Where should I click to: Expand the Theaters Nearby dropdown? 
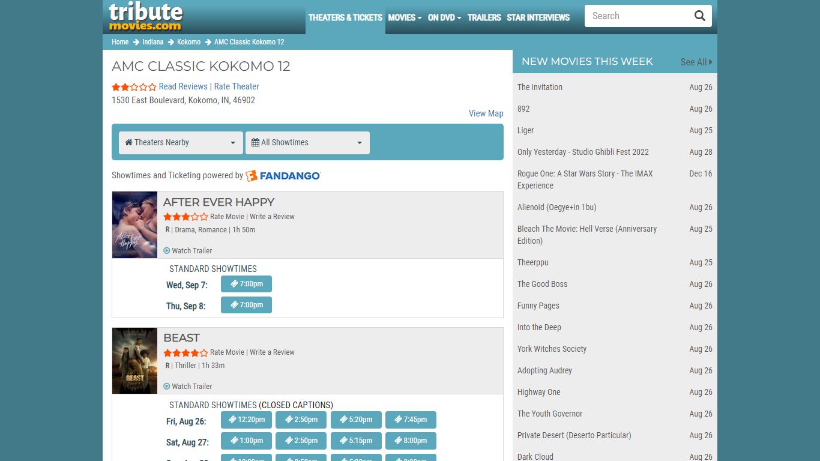tap(181, 143)
